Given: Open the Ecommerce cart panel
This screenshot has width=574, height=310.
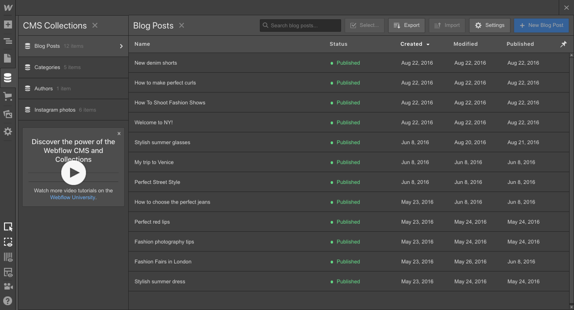Looking at the screenshot, I should (8, 96).
